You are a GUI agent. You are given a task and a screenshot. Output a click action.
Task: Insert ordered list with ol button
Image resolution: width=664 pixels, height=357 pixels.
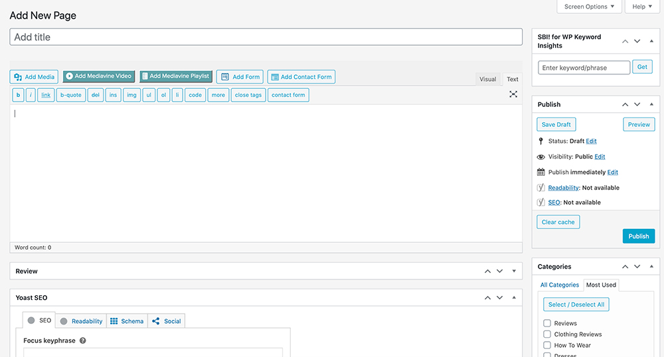163,95
